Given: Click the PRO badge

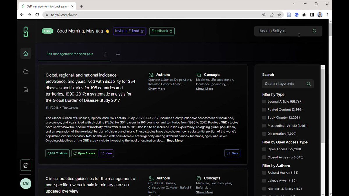Looking at the screenshot, I should 47,31.
